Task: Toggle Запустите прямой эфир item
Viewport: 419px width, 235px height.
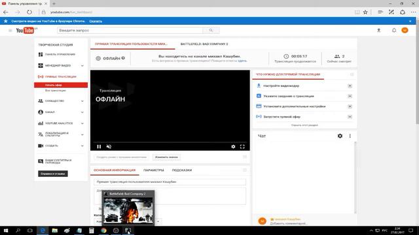Action: [350, 117]
